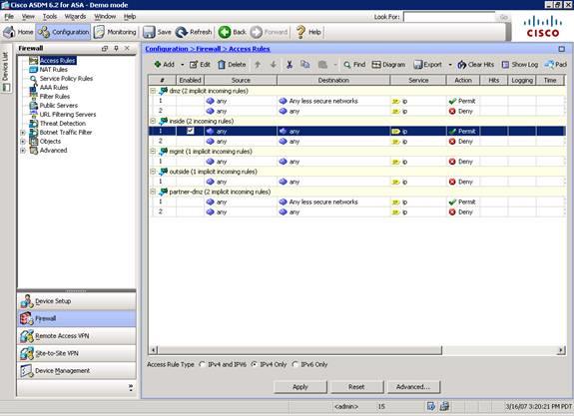
Task: Click the Reset button
Action: (x=356, y=387)
